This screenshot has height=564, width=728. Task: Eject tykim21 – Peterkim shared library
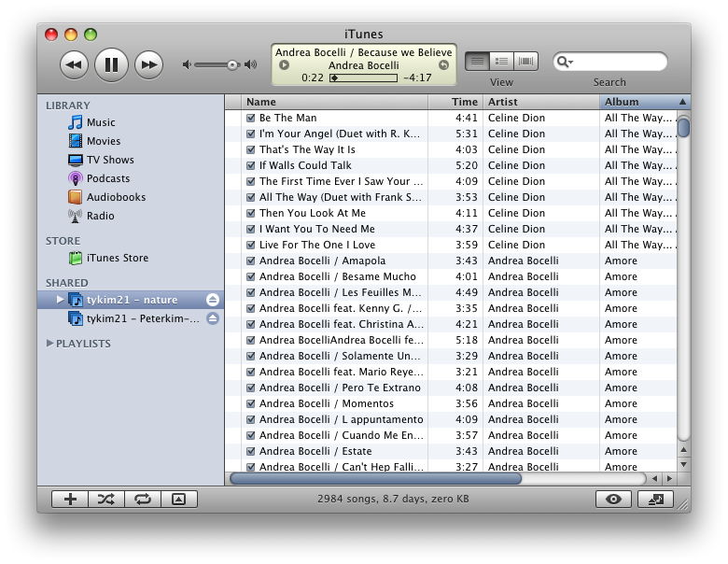[x=213, y=318]
